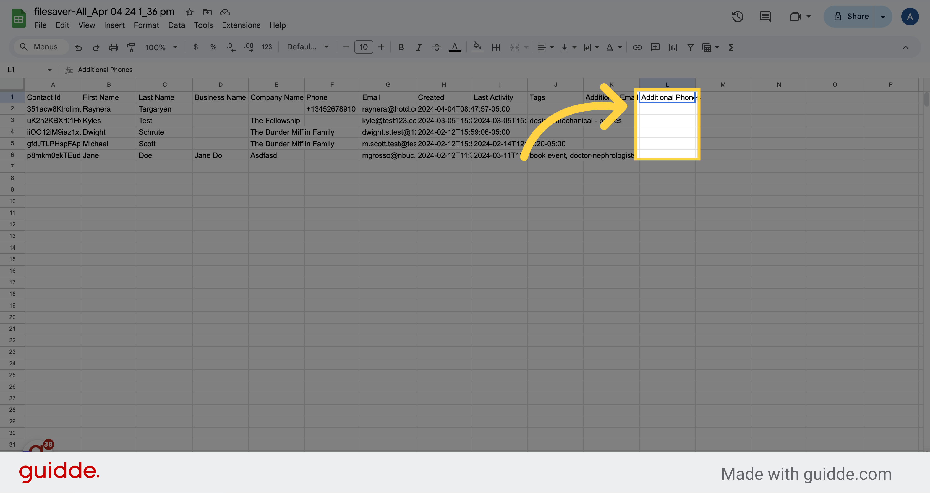The width and height of the screenshot is (930, 493).
Task: Open the Format menu
Action: tap(146, 25)
